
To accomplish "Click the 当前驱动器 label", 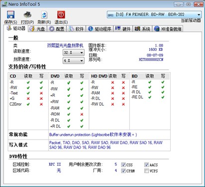I will point(191,20).
